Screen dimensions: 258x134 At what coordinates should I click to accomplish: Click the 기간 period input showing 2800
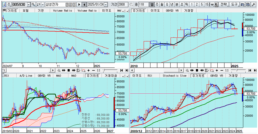[123, 5]
